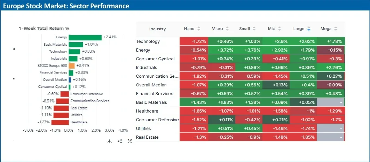Screen dimensions: 370x162
Task: Click the chart download icon
Action: point(110,141)
